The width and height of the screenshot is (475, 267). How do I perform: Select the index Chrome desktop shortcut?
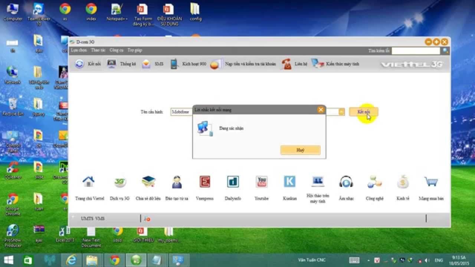click(91, 12)
